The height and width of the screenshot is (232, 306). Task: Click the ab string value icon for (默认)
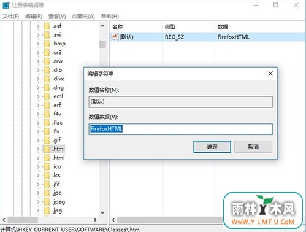115,37
